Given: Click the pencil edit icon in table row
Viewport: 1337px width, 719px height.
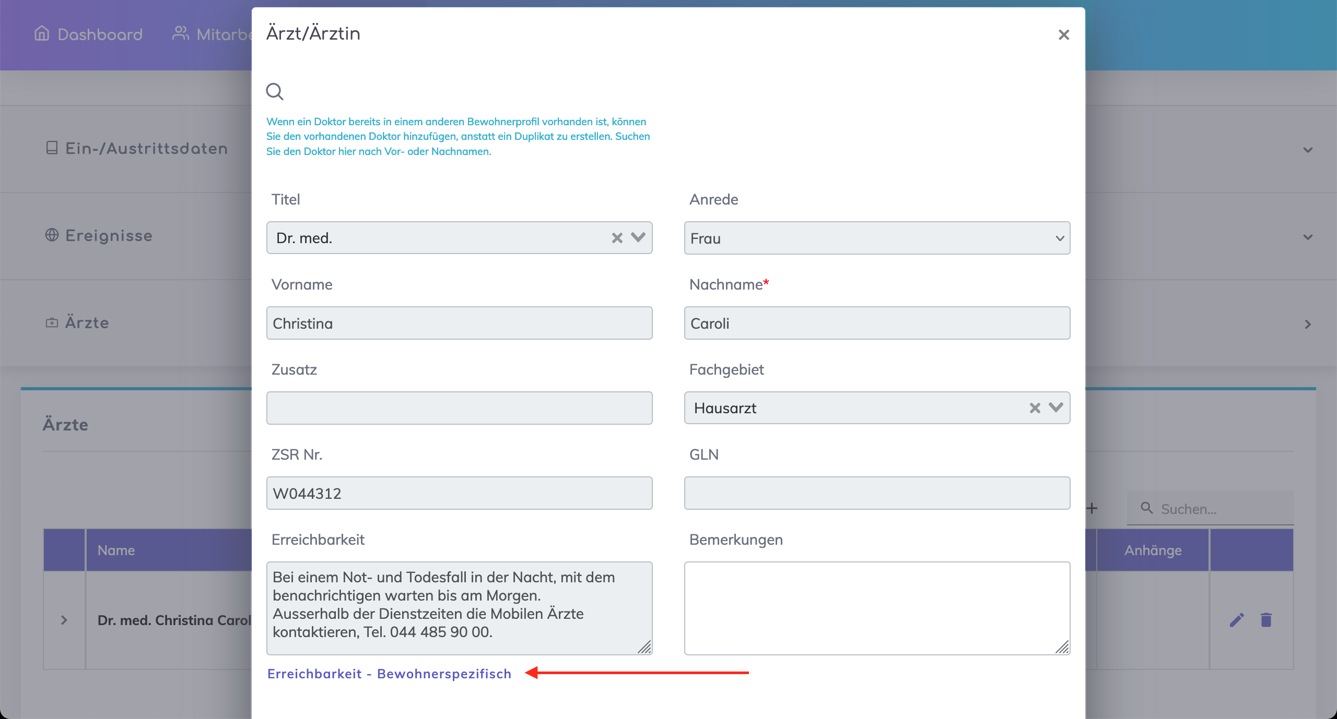Looking at the screenshot, I should click(x=1237, y=620).
